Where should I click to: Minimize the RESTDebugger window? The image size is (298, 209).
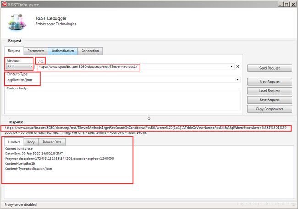click(x=281, y=4)
